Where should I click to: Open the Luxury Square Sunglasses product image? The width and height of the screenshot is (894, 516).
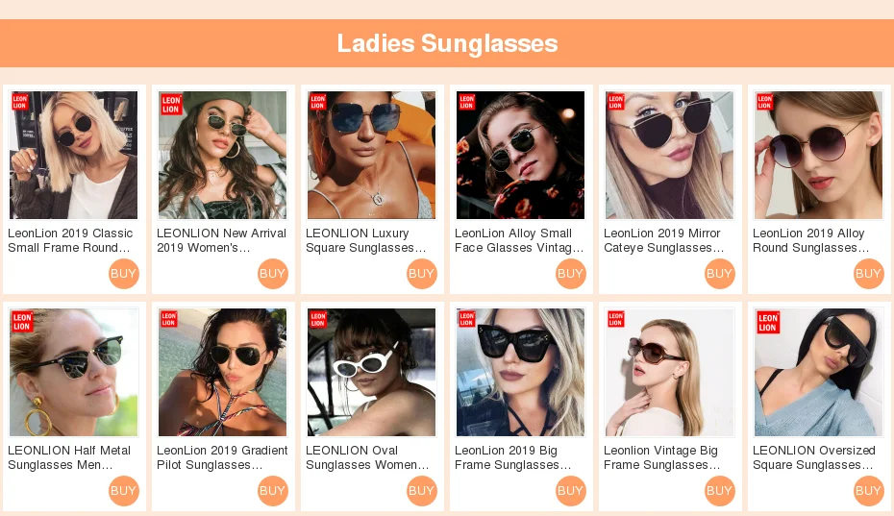372,155
